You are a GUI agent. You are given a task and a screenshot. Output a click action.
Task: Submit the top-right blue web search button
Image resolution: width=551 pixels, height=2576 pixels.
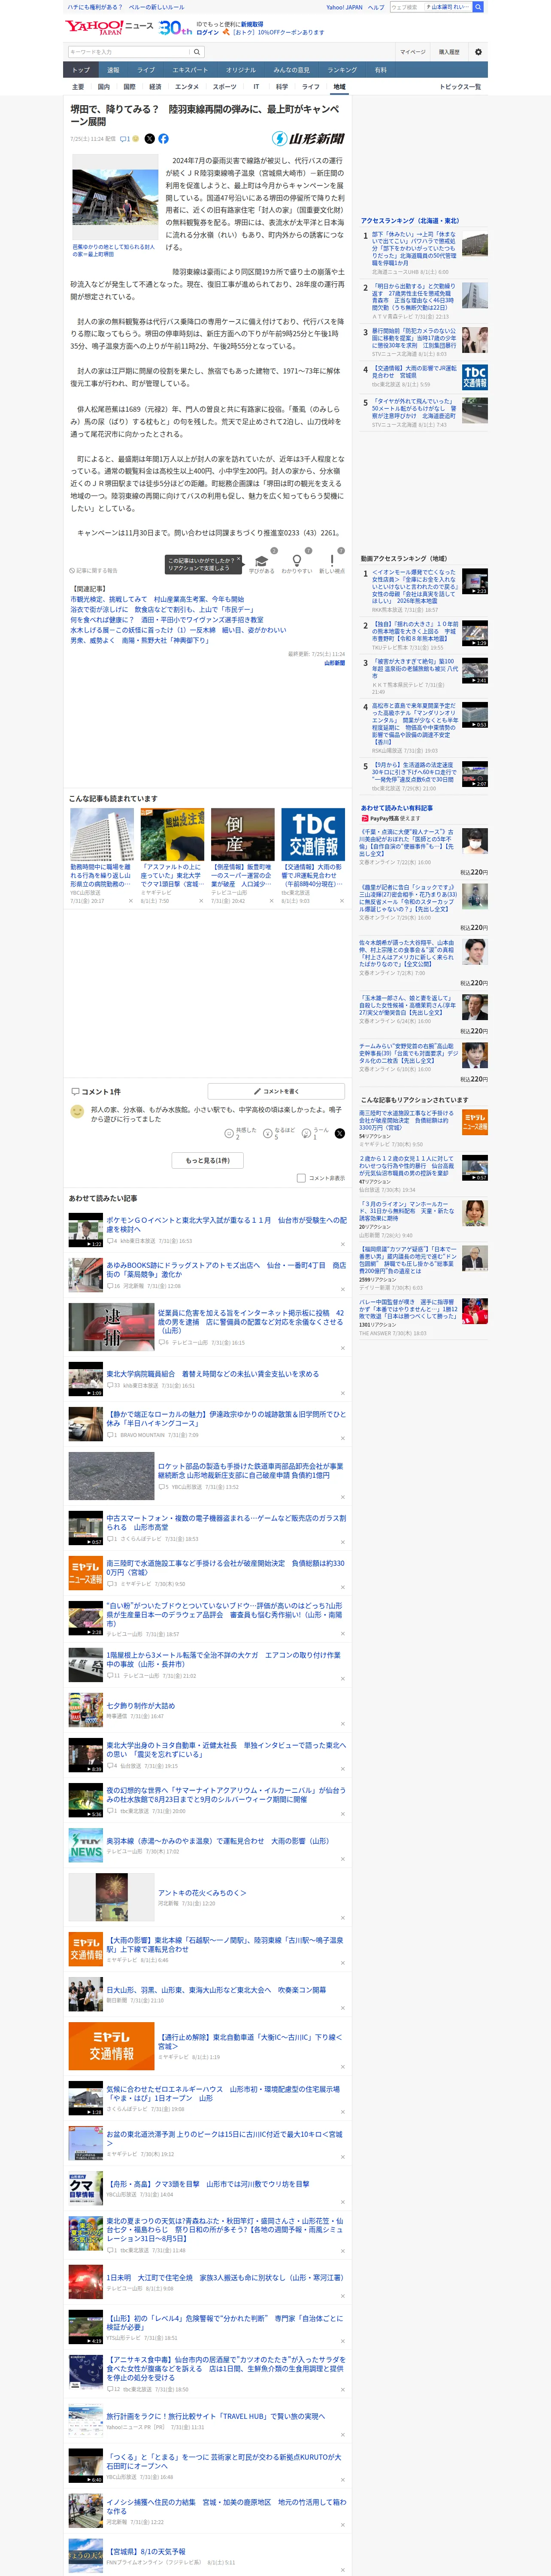point(478,7)
